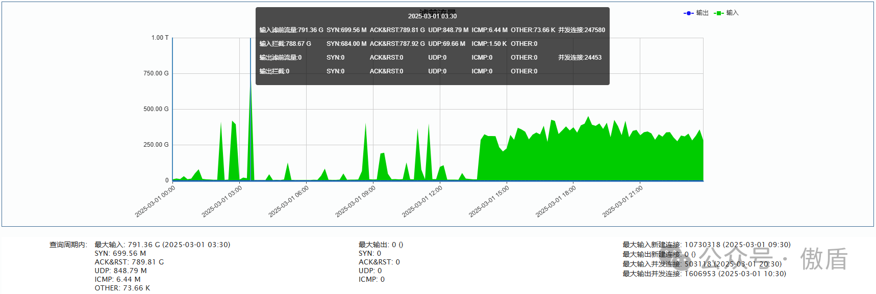Toggle the 输出 series in legend
The image size is (876, 294).
tap(702, 13)
